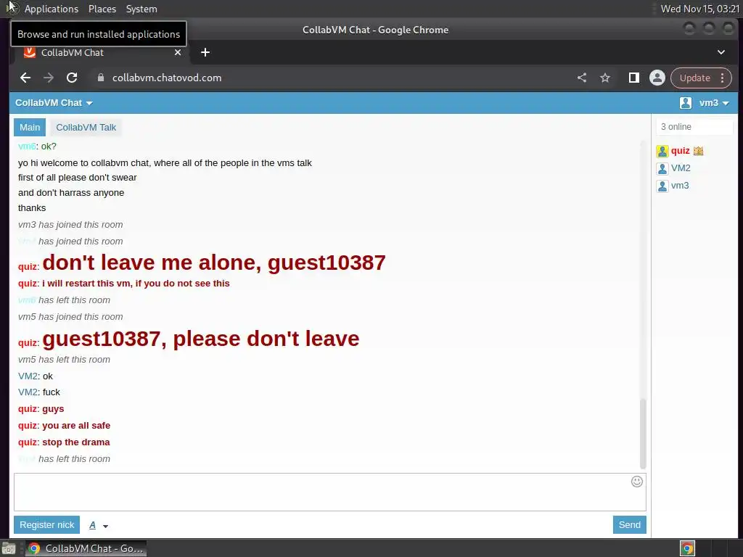743x557 pixels.
Task: Expand the tab search chevron
Action: click(721, 52)
